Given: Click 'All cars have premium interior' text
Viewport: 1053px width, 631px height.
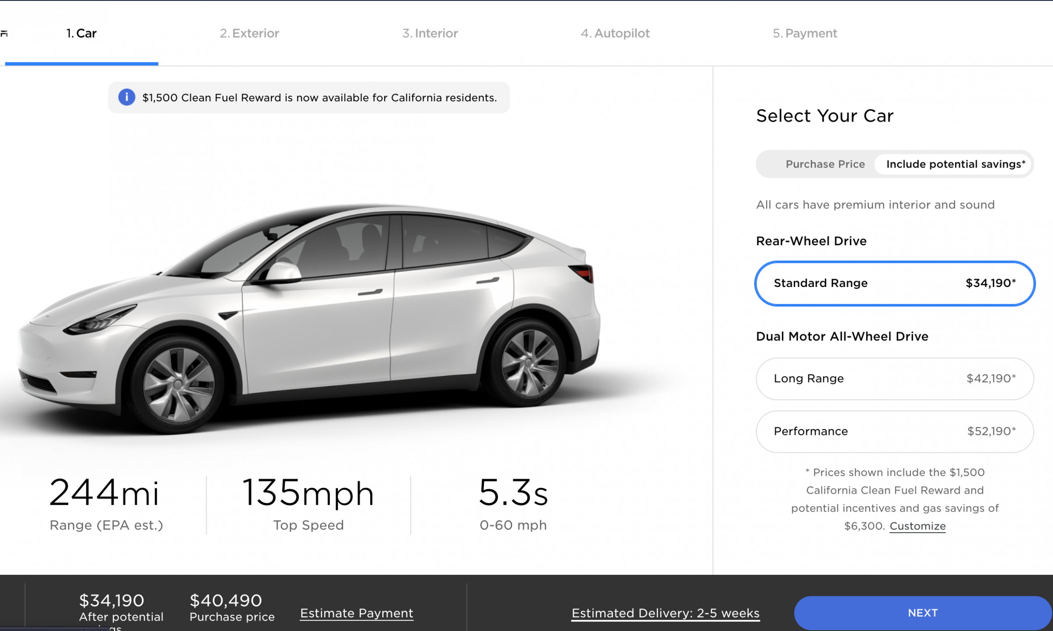Looking at the screenshot, I should [x=875, y=204].
